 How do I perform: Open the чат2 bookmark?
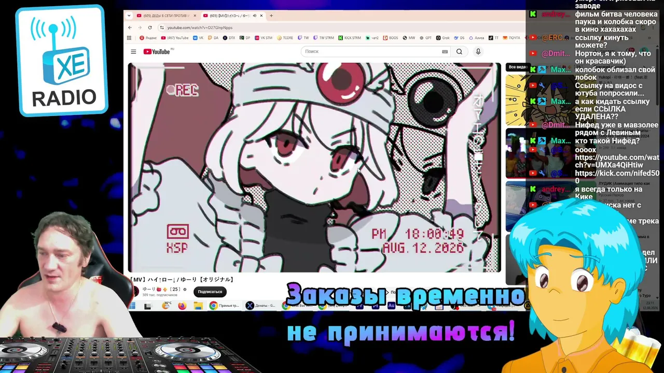click(x=371, y=38)
